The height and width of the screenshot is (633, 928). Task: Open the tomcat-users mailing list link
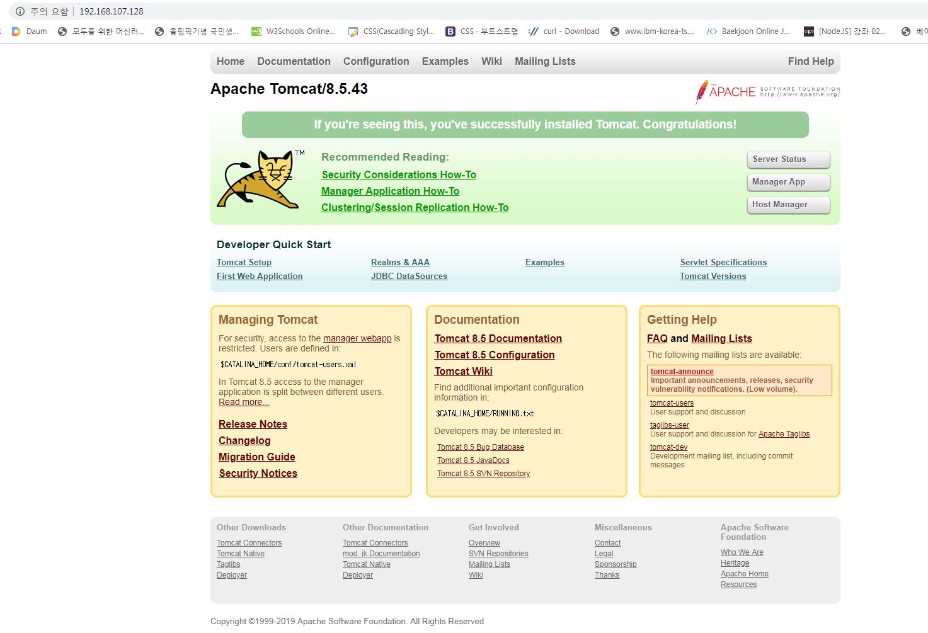672,403
